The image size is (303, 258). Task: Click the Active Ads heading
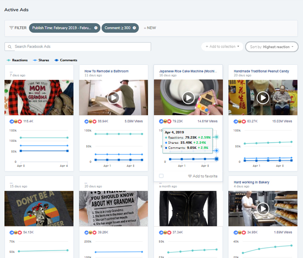click(x=16, y=10)
